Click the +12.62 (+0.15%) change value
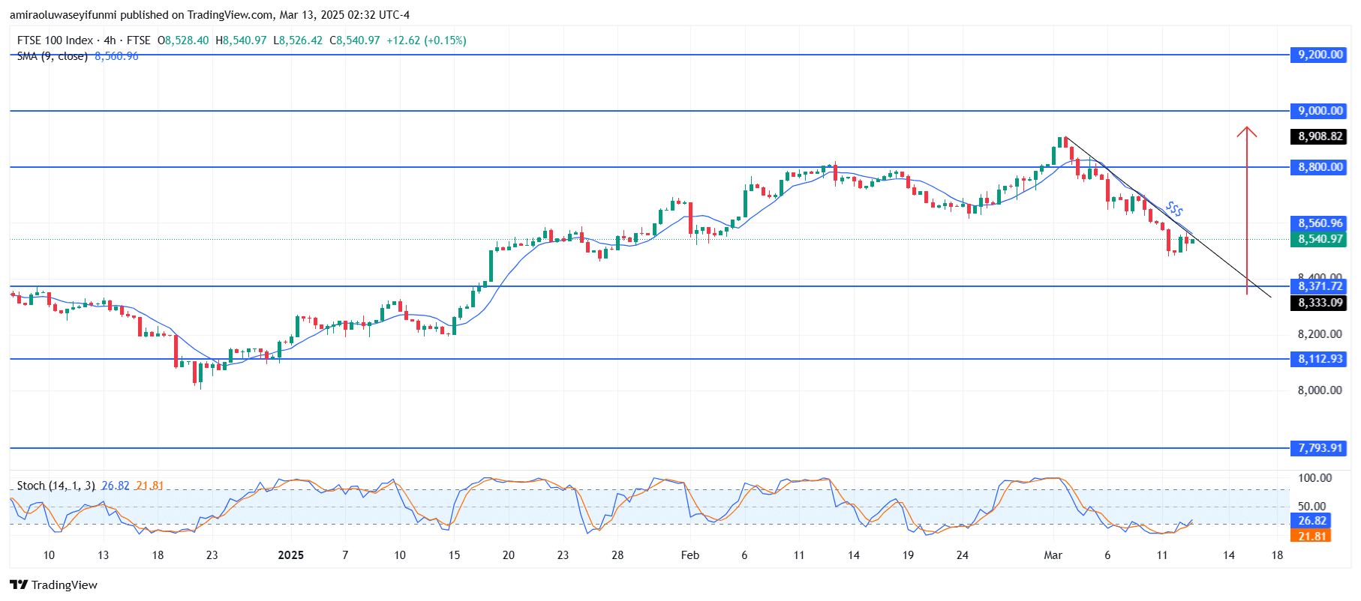The image size is (1361, 601). 426,40
